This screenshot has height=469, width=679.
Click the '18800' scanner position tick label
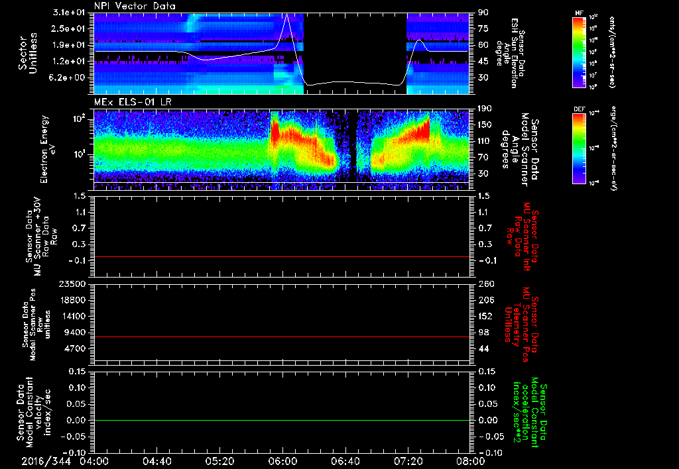pos(73,300)
